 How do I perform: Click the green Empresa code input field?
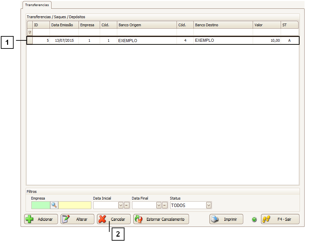pos(40,205)
